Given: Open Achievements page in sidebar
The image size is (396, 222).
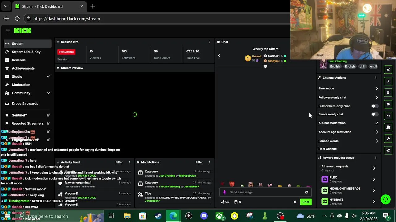Looking at the screenshot, I should tap(23, 68).
